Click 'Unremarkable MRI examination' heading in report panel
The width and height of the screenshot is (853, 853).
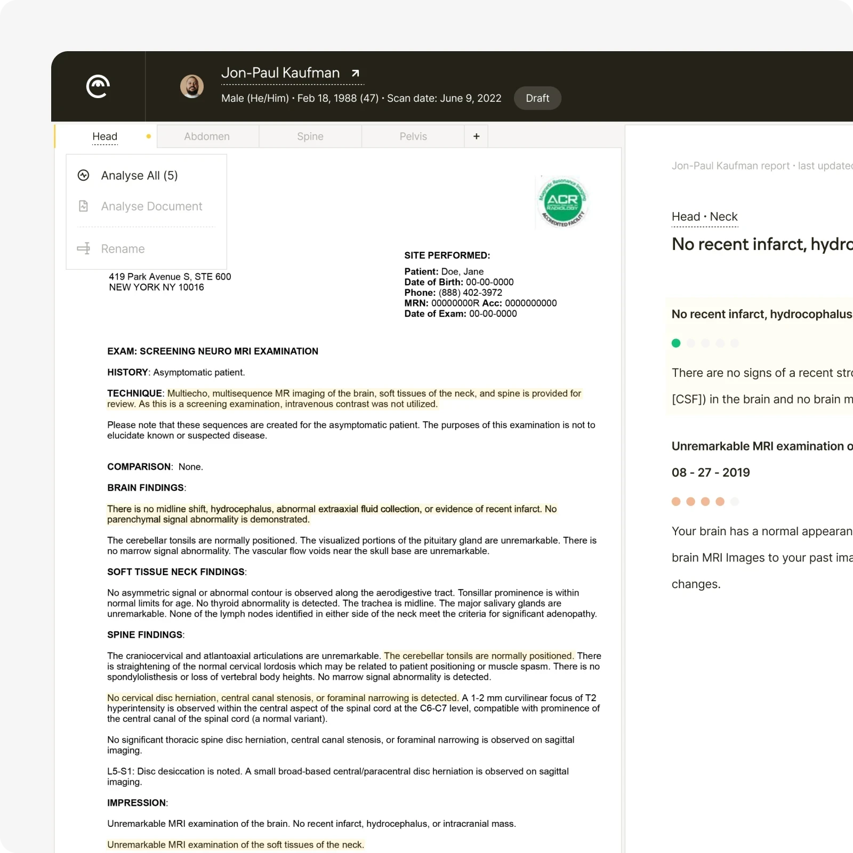point(762,446)
